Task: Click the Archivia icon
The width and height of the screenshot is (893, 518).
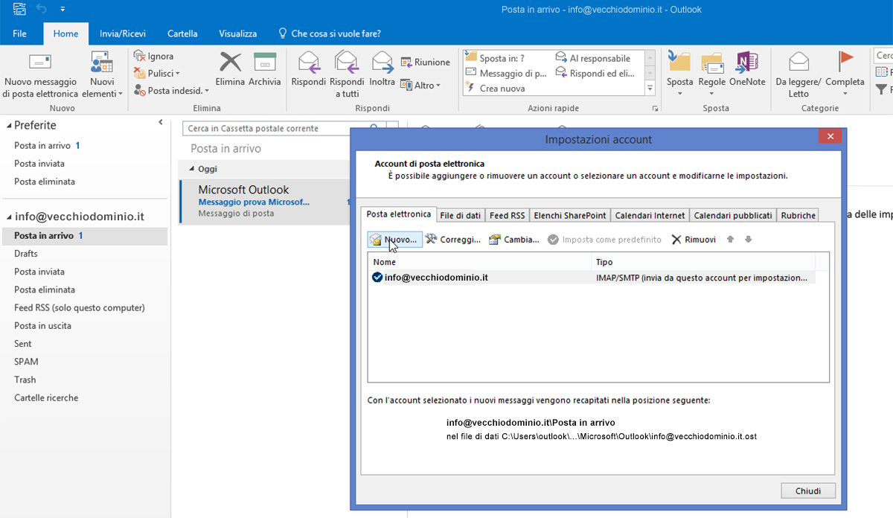Action: click(265, 62)
